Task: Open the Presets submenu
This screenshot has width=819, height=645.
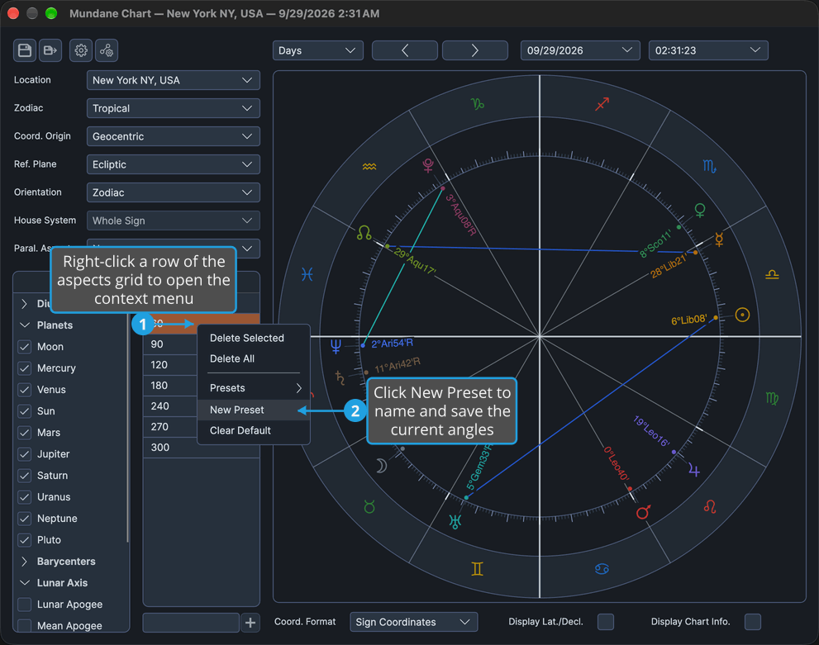Action: (254, 388)
